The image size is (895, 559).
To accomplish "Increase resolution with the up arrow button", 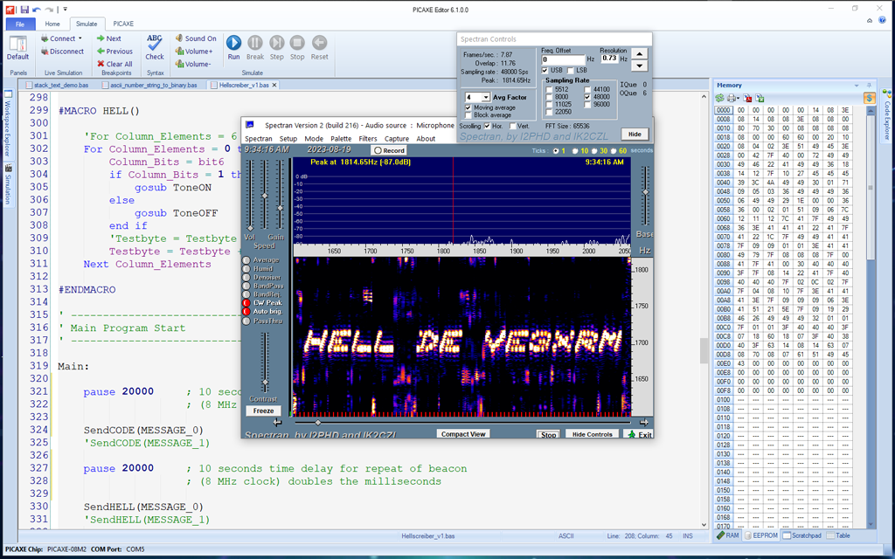I will 639,53.
